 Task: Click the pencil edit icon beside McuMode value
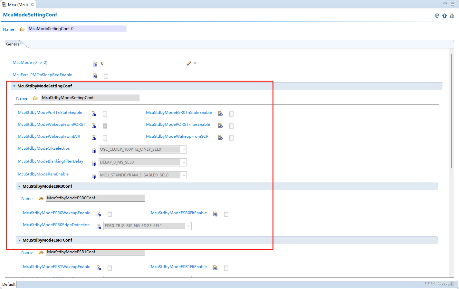[x=189, y=63]
